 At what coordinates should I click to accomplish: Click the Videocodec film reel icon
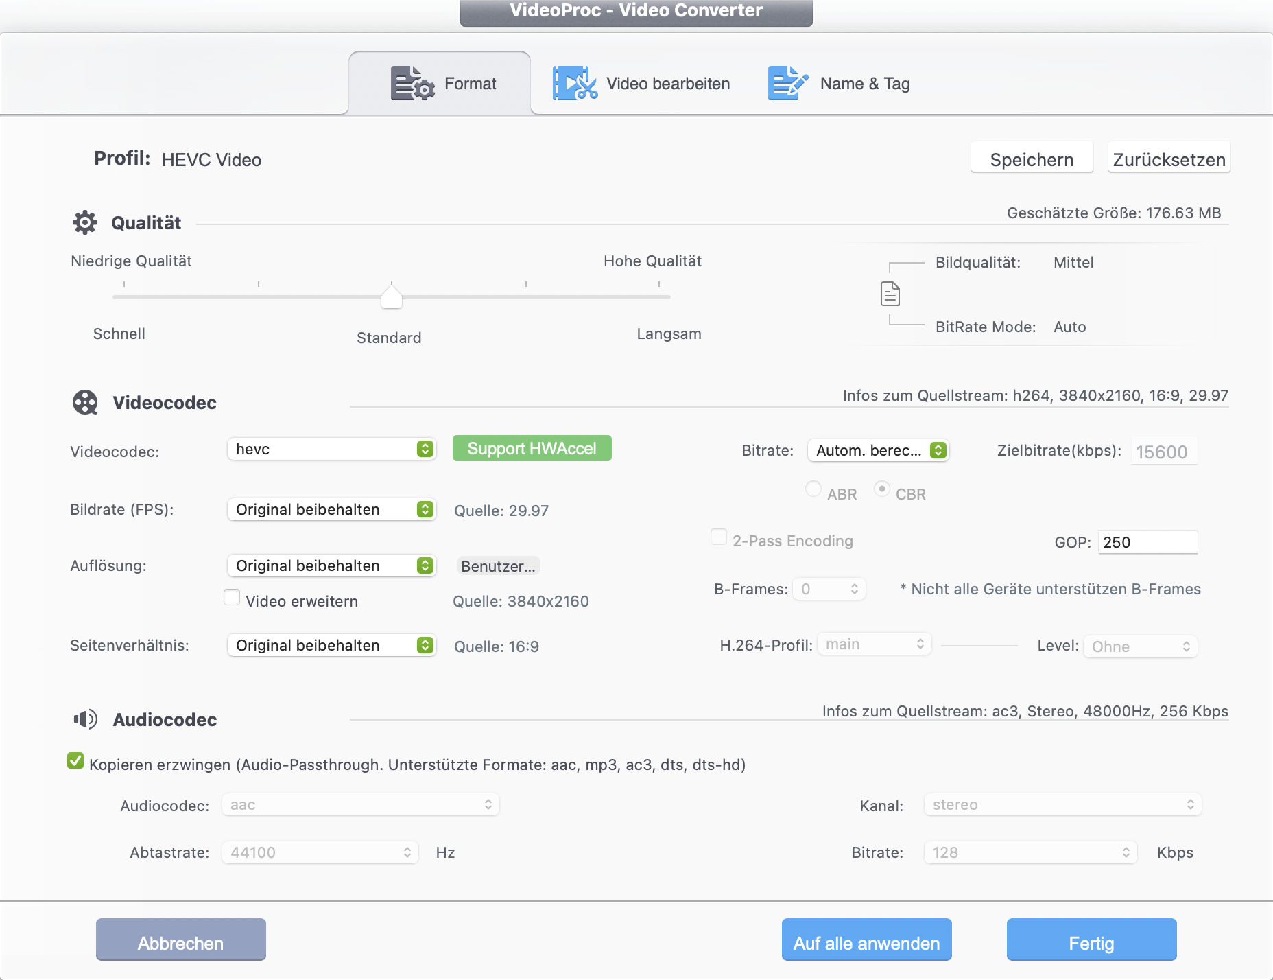click(x=85, y=402)
